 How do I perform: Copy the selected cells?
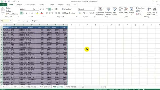(x=9, y=11)
